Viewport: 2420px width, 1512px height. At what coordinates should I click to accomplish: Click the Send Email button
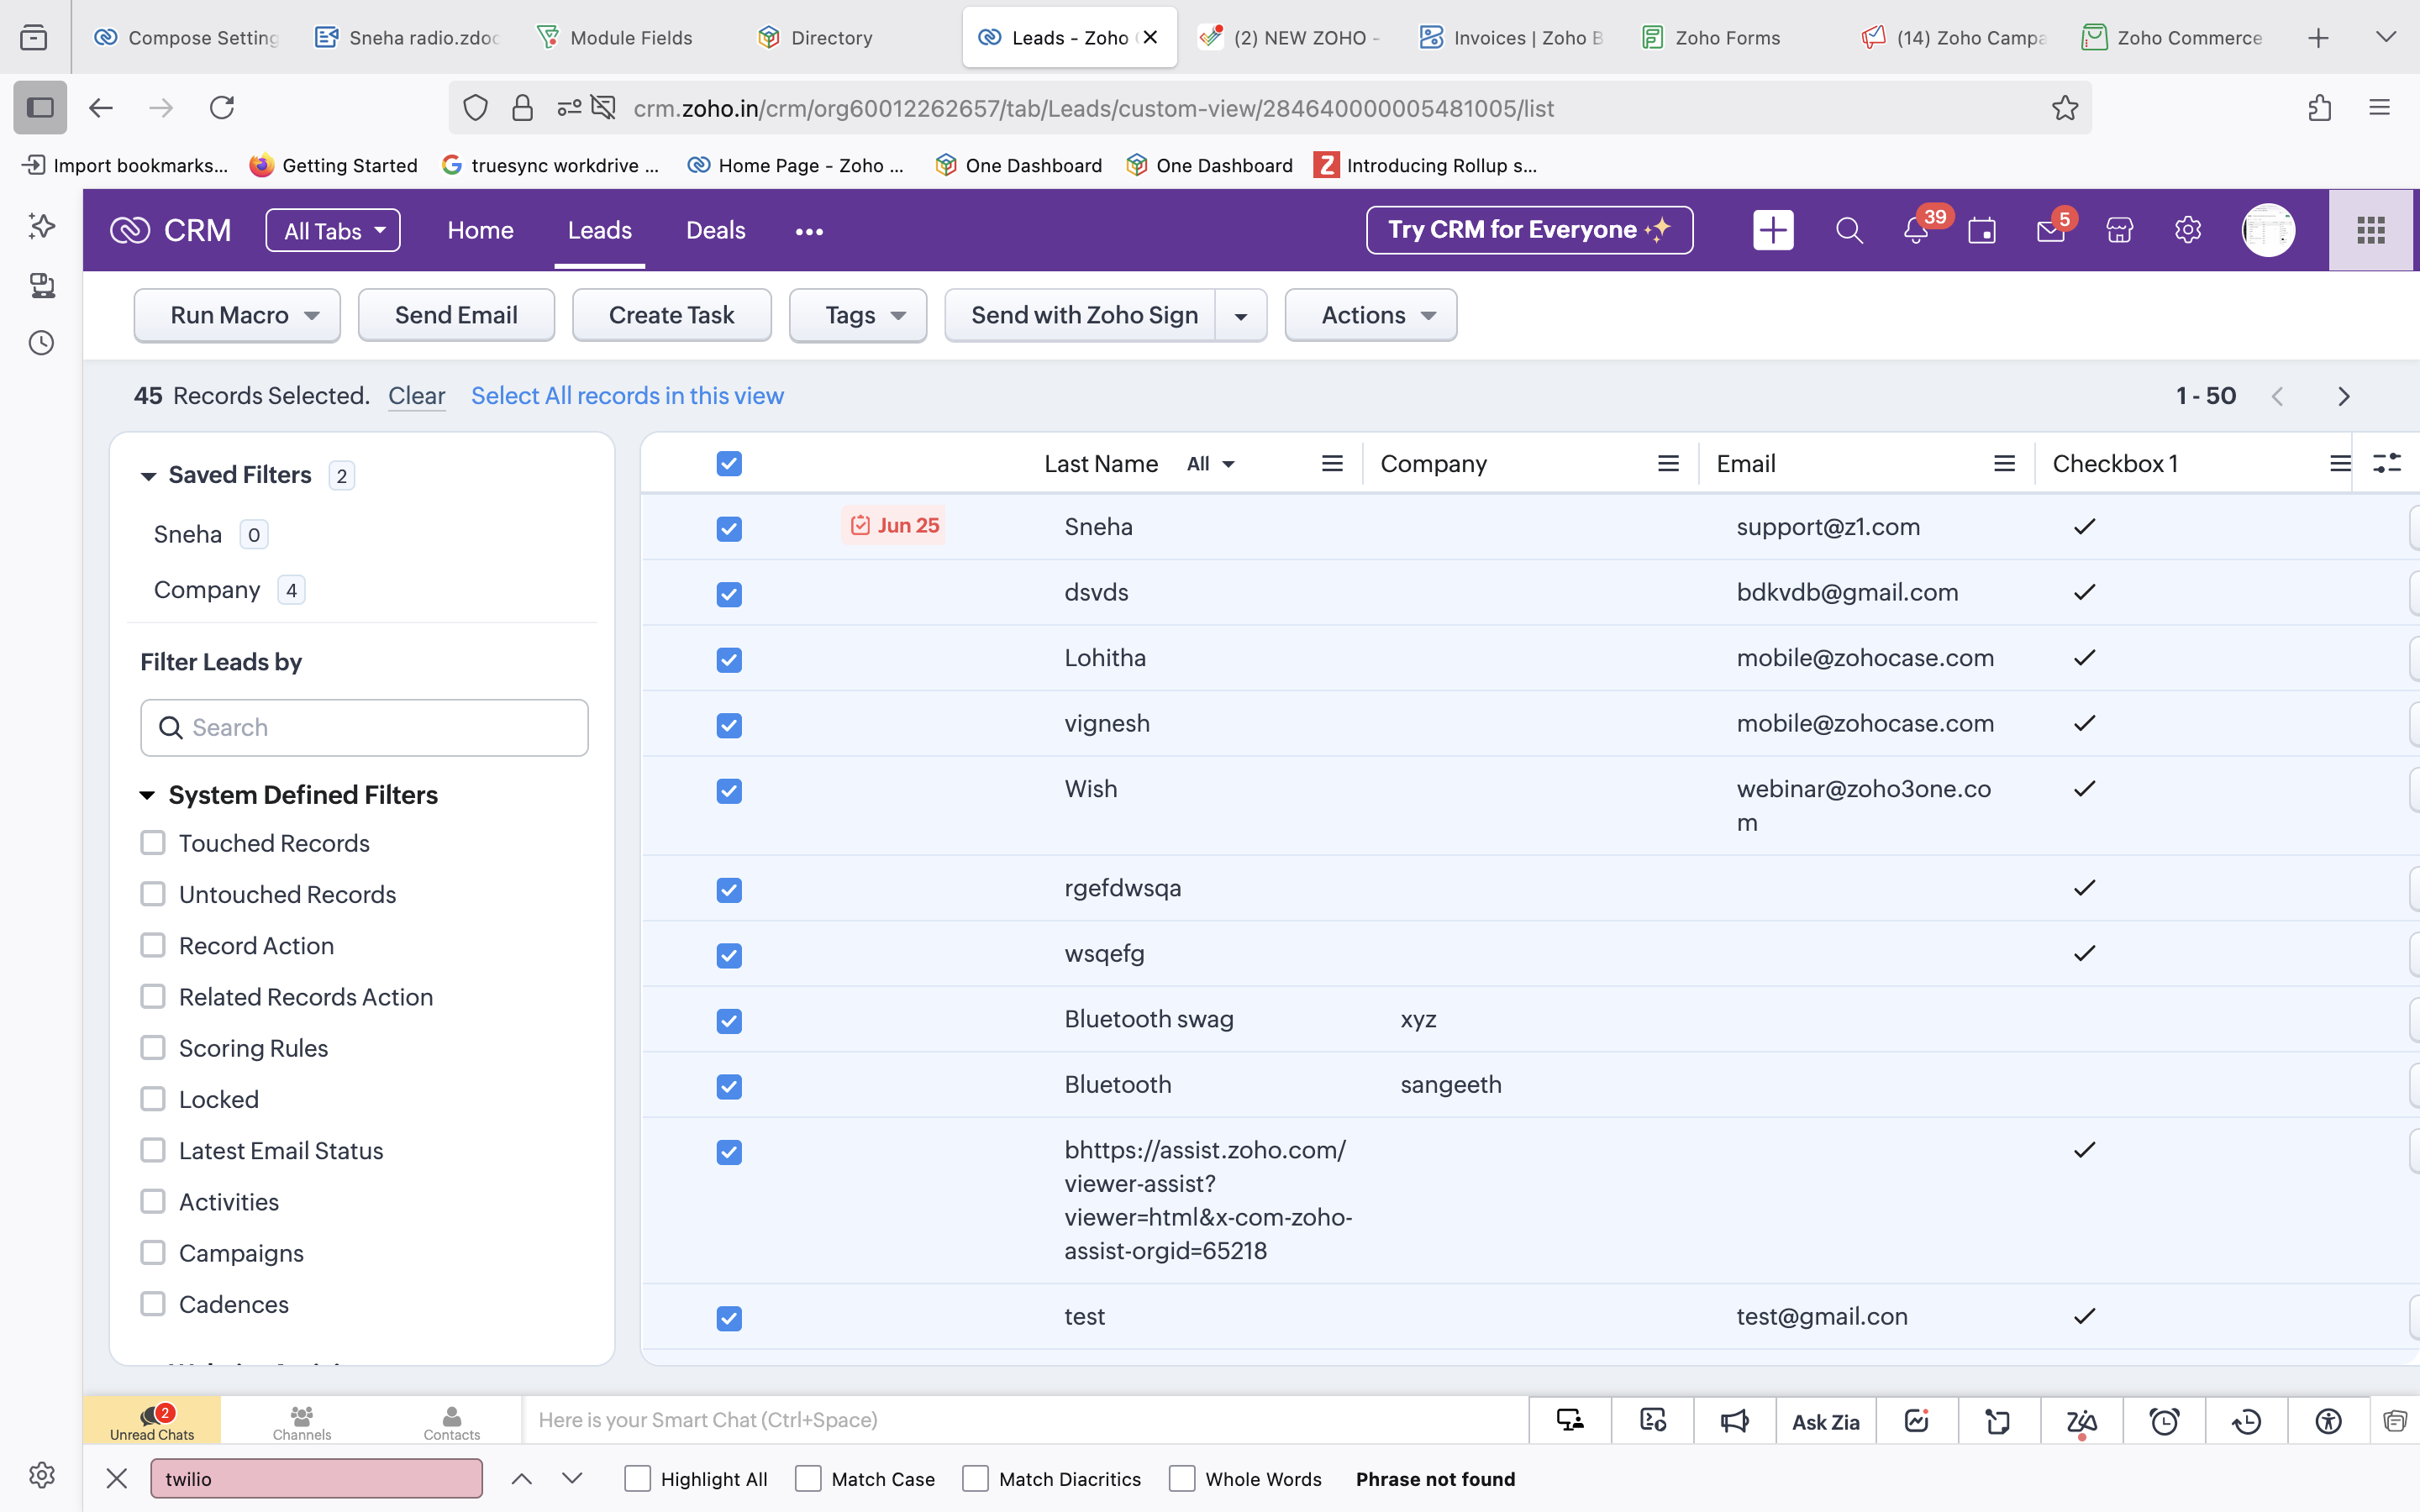coord(456,315)
